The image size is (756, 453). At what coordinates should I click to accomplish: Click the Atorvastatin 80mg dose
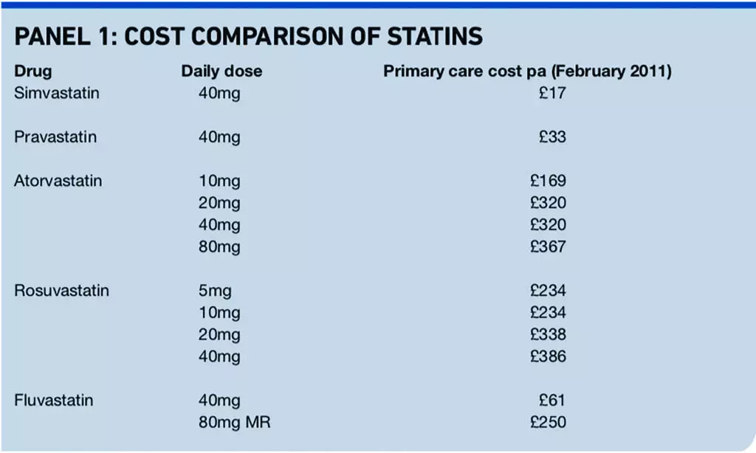219,246
